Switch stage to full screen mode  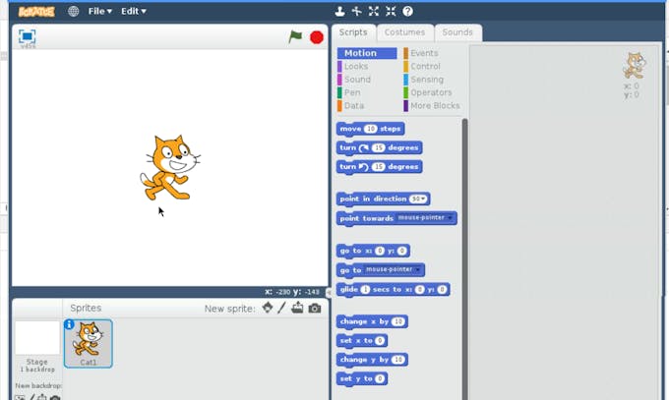[x=28, y=37]
